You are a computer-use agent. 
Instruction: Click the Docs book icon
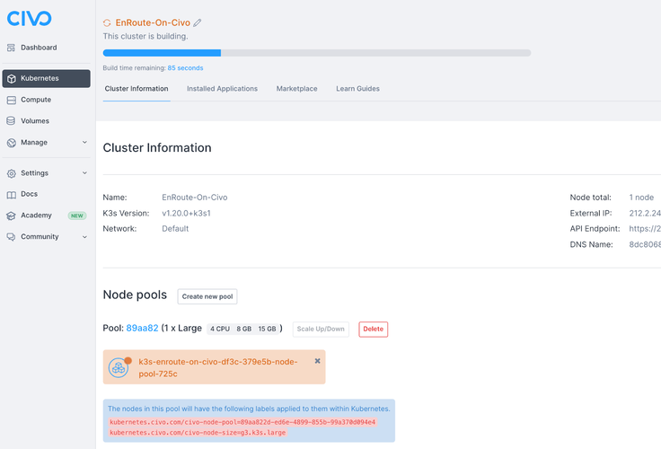(x=12, y=194)
